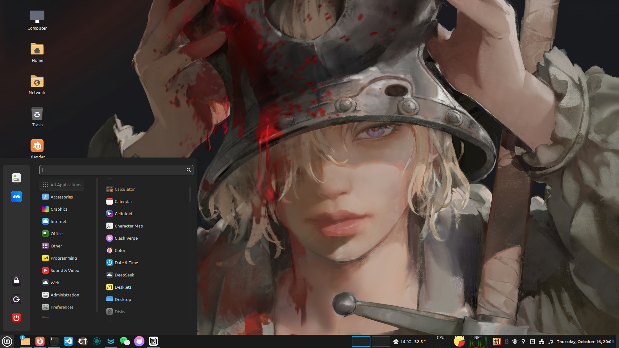This screenshot has height=348, width=619.
Task: Open the Linux Mint menu button
Action: point(7,341)
